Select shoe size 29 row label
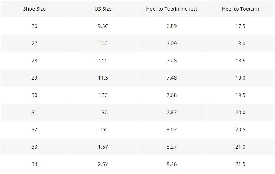This screenshot has width=275, height=174. click(34, 78)
